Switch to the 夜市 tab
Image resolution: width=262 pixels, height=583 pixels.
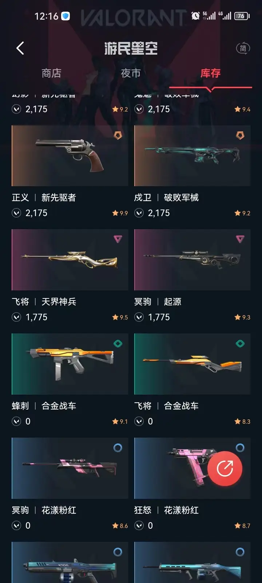tap(131, 73)
